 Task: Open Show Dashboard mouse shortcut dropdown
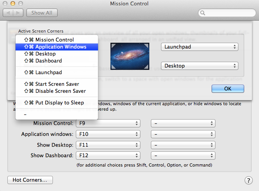[x=183, y=156]
